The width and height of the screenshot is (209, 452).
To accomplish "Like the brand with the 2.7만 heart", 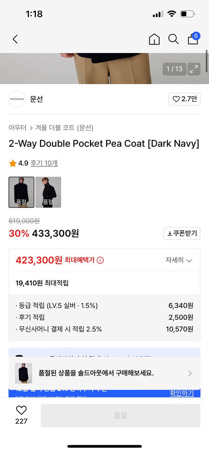I will pyautogui.click(x=185, y=99).
